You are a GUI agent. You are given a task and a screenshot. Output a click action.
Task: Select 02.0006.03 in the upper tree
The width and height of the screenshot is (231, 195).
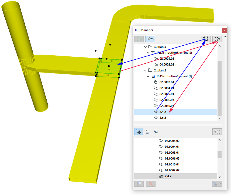click(167, 100)
